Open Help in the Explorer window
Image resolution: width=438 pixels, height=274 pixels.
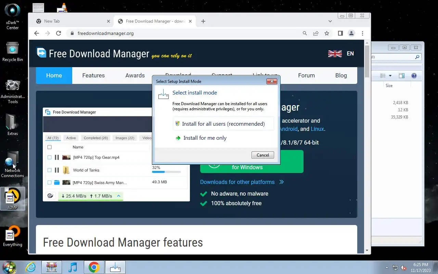coord(414,76)
